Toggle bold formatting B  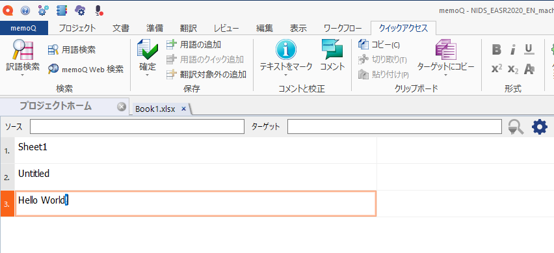pyautogui.click(x=496, y=50)
